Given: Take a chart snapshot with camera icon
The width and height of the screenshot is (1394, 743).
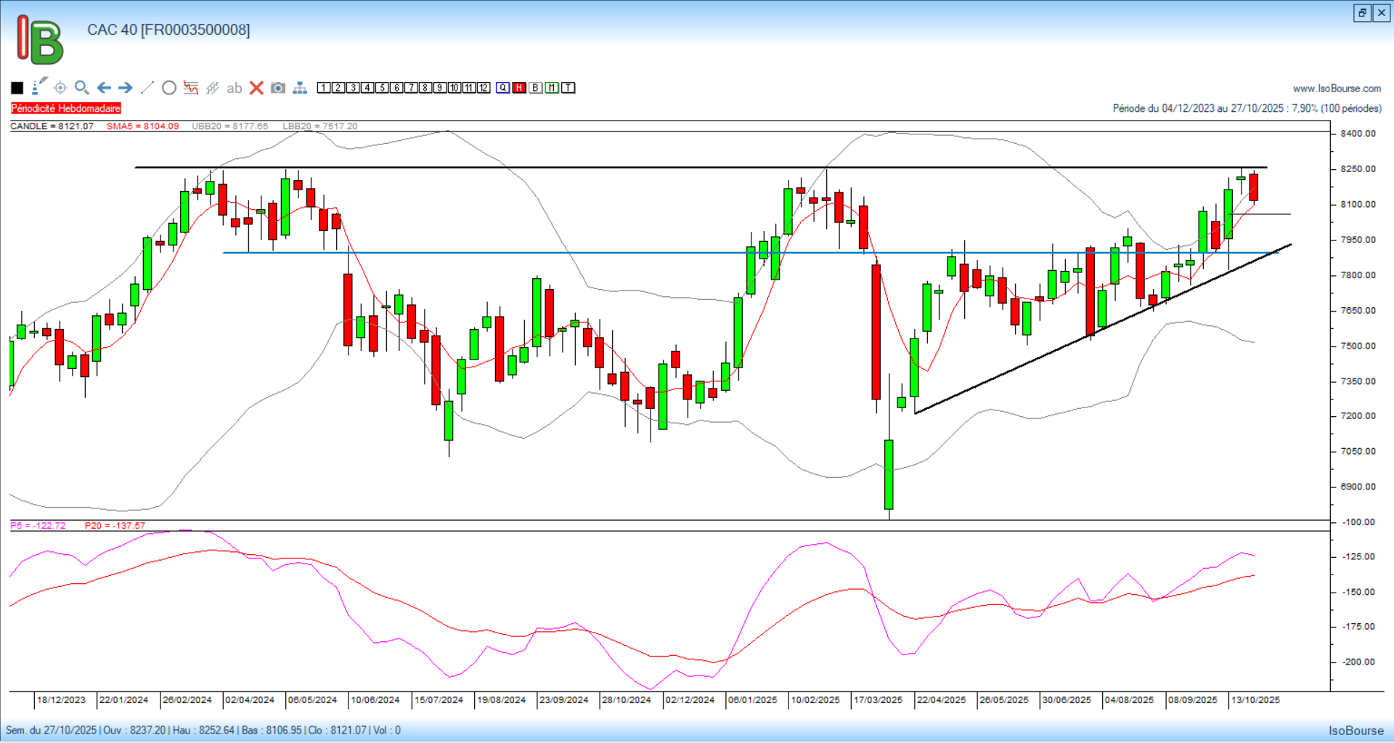Looking at the screenshot, I should click(278, 88).
